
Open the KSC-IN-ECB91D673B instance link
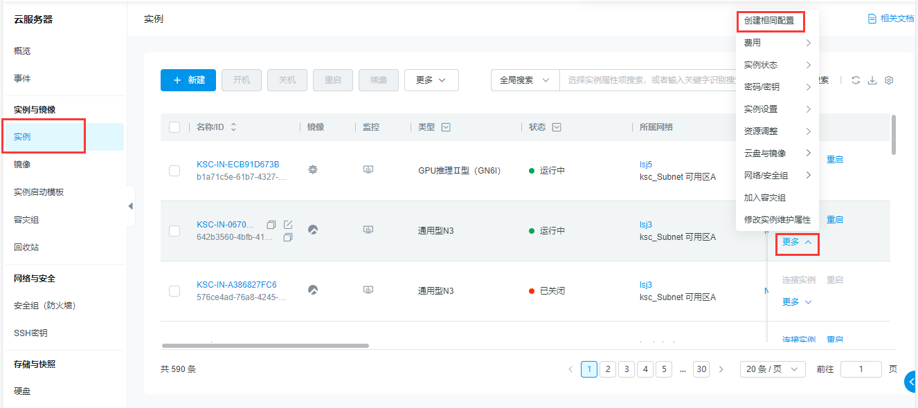click(x=237, y=165)
